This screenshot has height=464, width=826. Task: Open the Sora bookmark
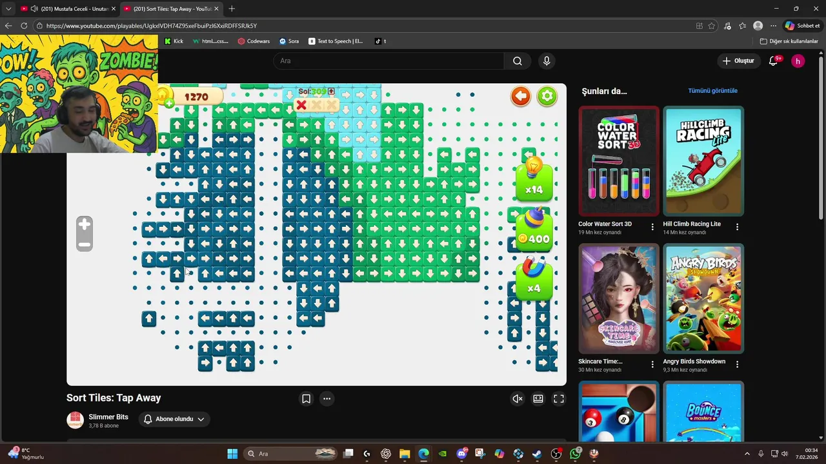[x=289, y=41]
